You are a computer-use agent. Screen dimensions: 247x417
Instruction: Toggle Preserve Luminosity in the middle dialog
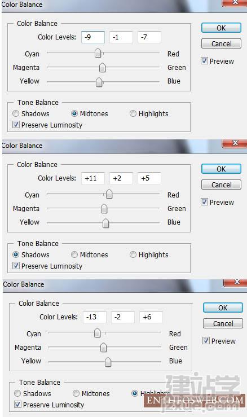click(x=16, y=266)
